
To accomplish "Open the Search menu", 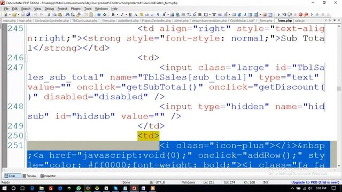I will click(x=26, y=9).
